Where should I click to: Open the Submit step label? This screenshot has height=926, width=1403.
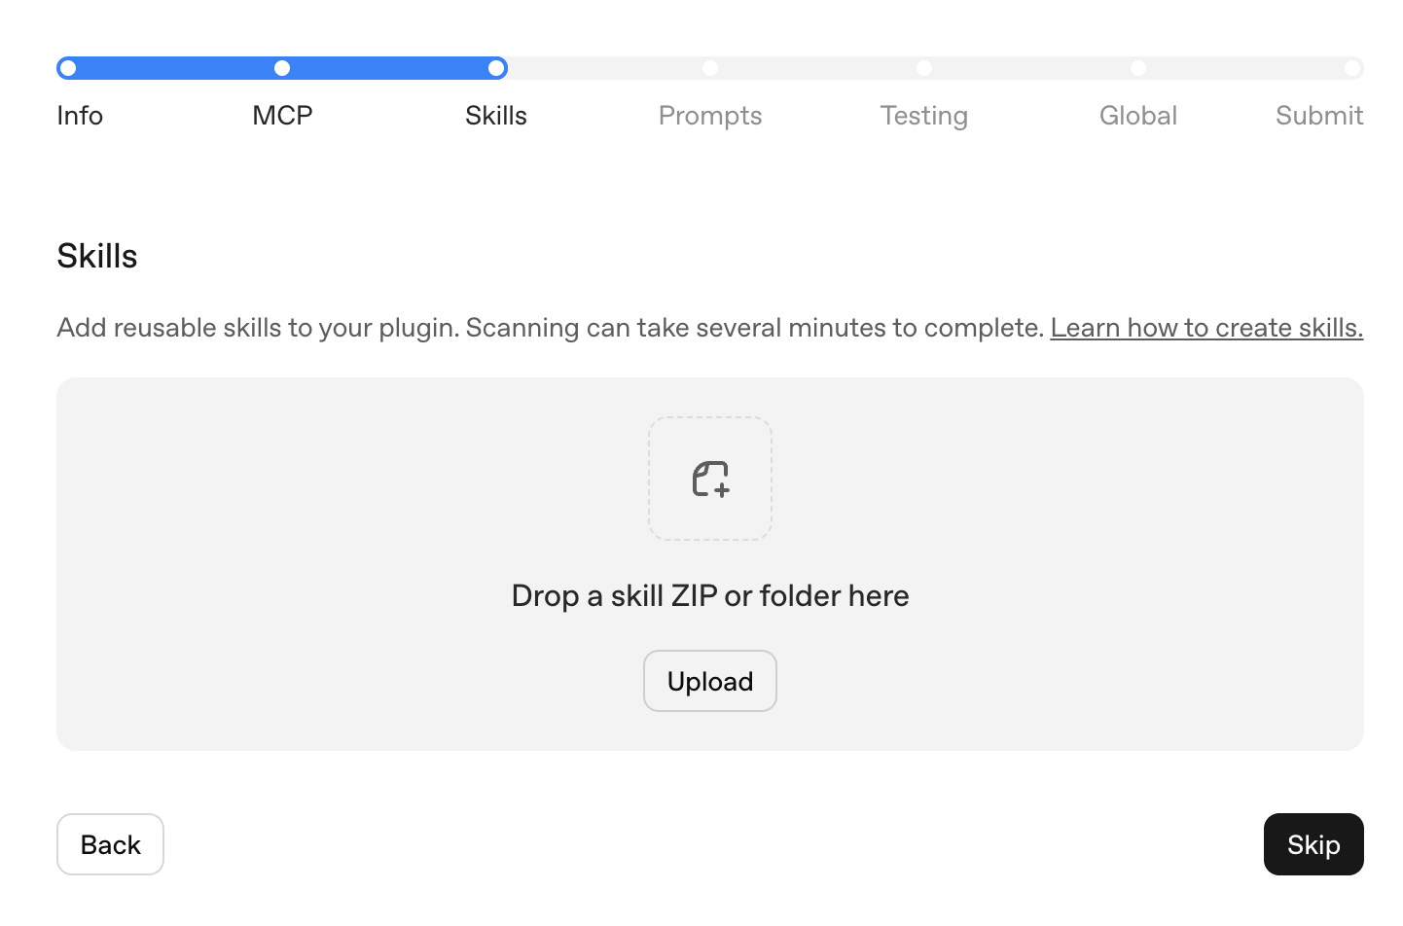1319,116
